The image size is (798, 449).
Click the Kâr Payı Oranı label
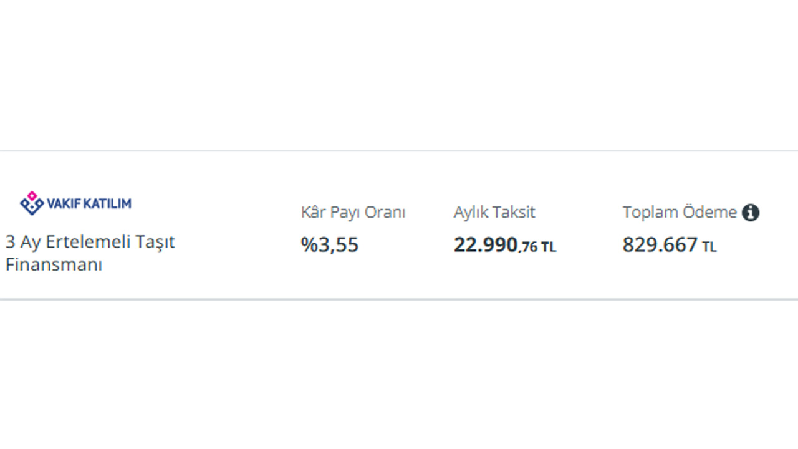coord(353,213)
